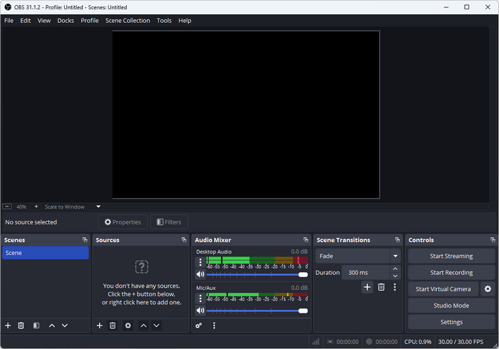Toggle Studio Mode

pos(451,306)
